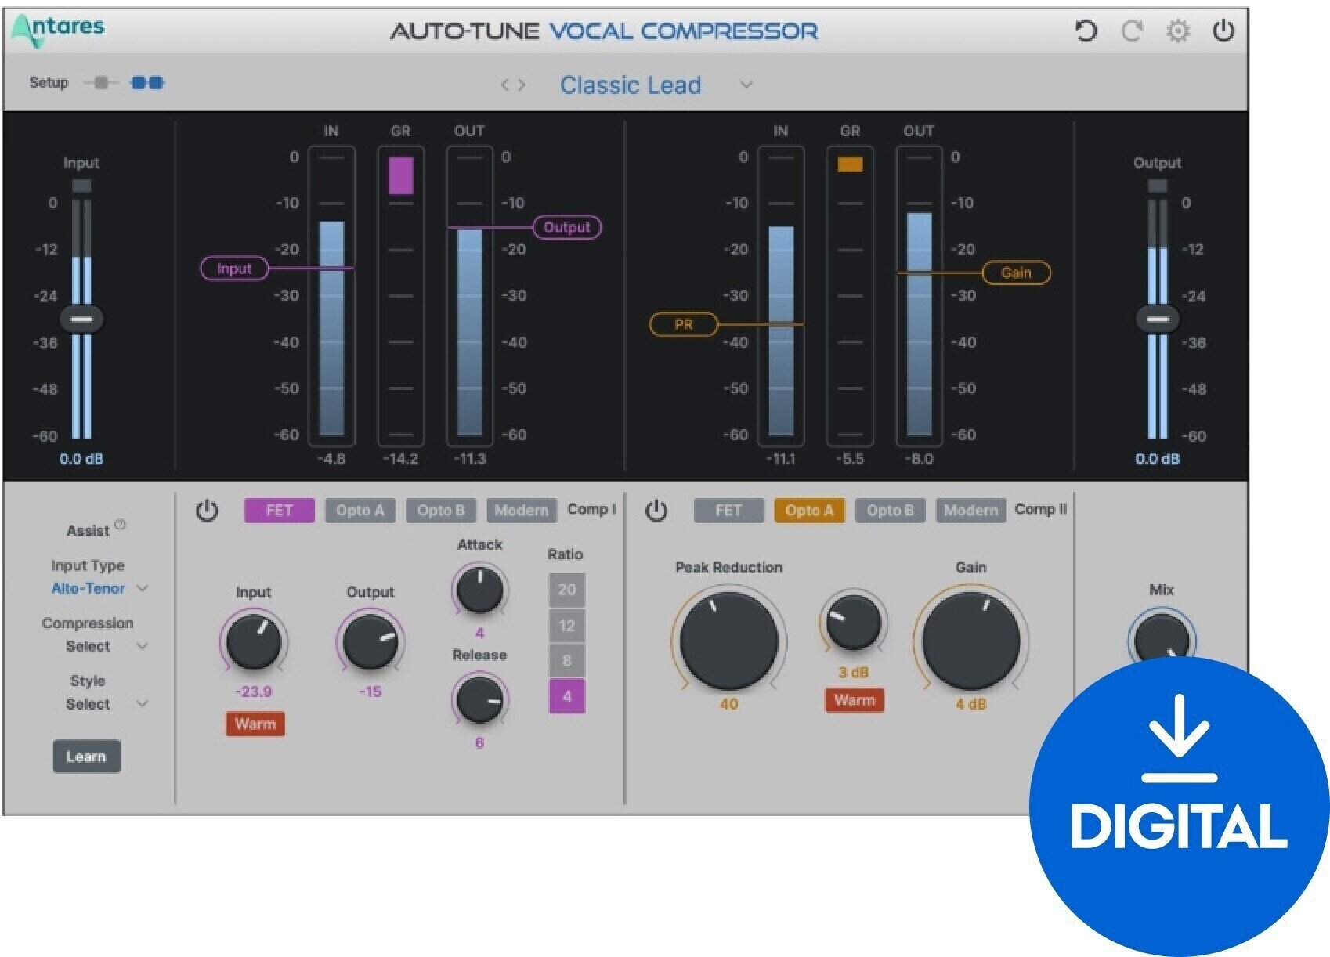Expand the Input Type Alto-Tenor dropdown
The height and width of the screenshot is (957, 1330).
coord(142,588)
